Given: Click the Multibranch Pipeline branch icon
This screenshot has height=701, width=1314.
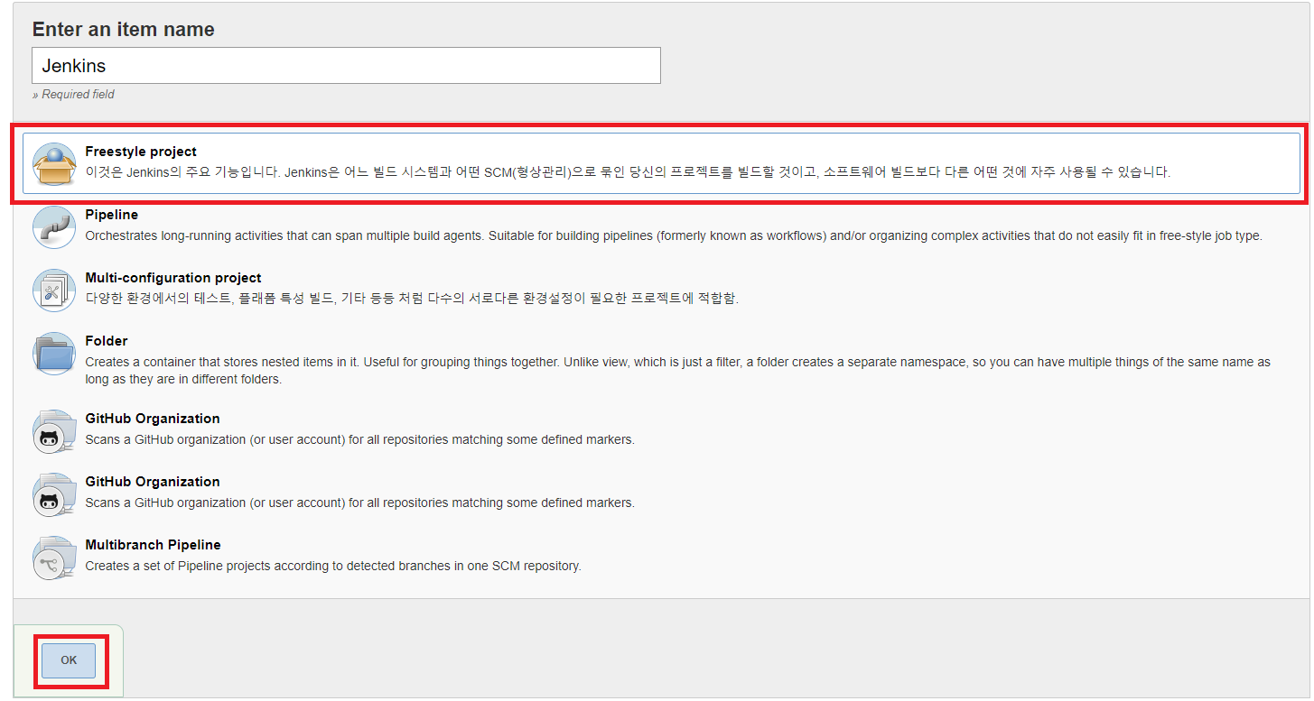Looking at the screenshot, I should (54, 557).
